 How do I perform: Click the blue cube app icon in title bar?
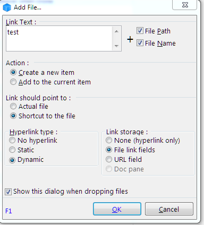click(7, 7)
